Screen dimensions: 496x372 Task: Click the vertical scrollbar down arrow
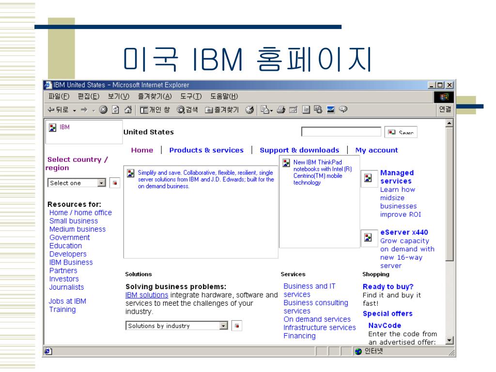449,341
